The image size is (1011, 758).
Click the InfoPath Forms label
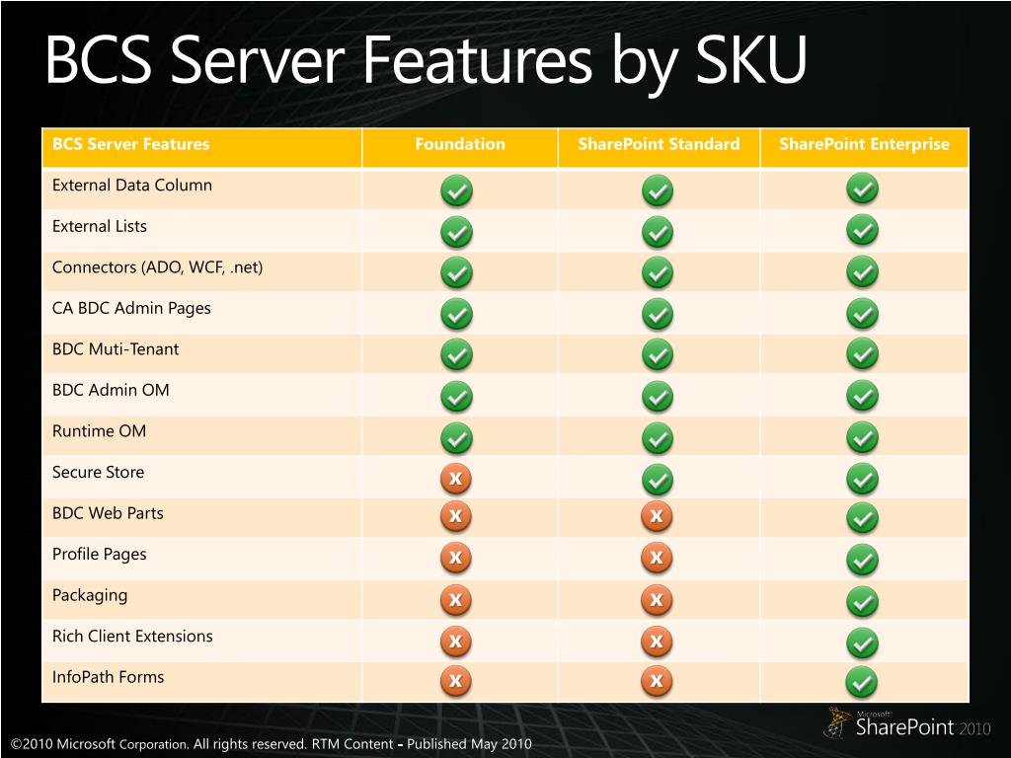click(x=108, y=677)
